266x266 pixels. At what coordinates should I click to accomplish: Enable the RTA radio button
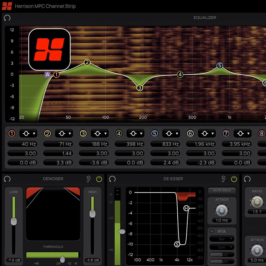pos(212,232)
